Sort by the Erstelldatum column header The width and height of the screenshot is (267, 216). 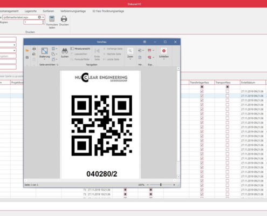click(253, 83)
